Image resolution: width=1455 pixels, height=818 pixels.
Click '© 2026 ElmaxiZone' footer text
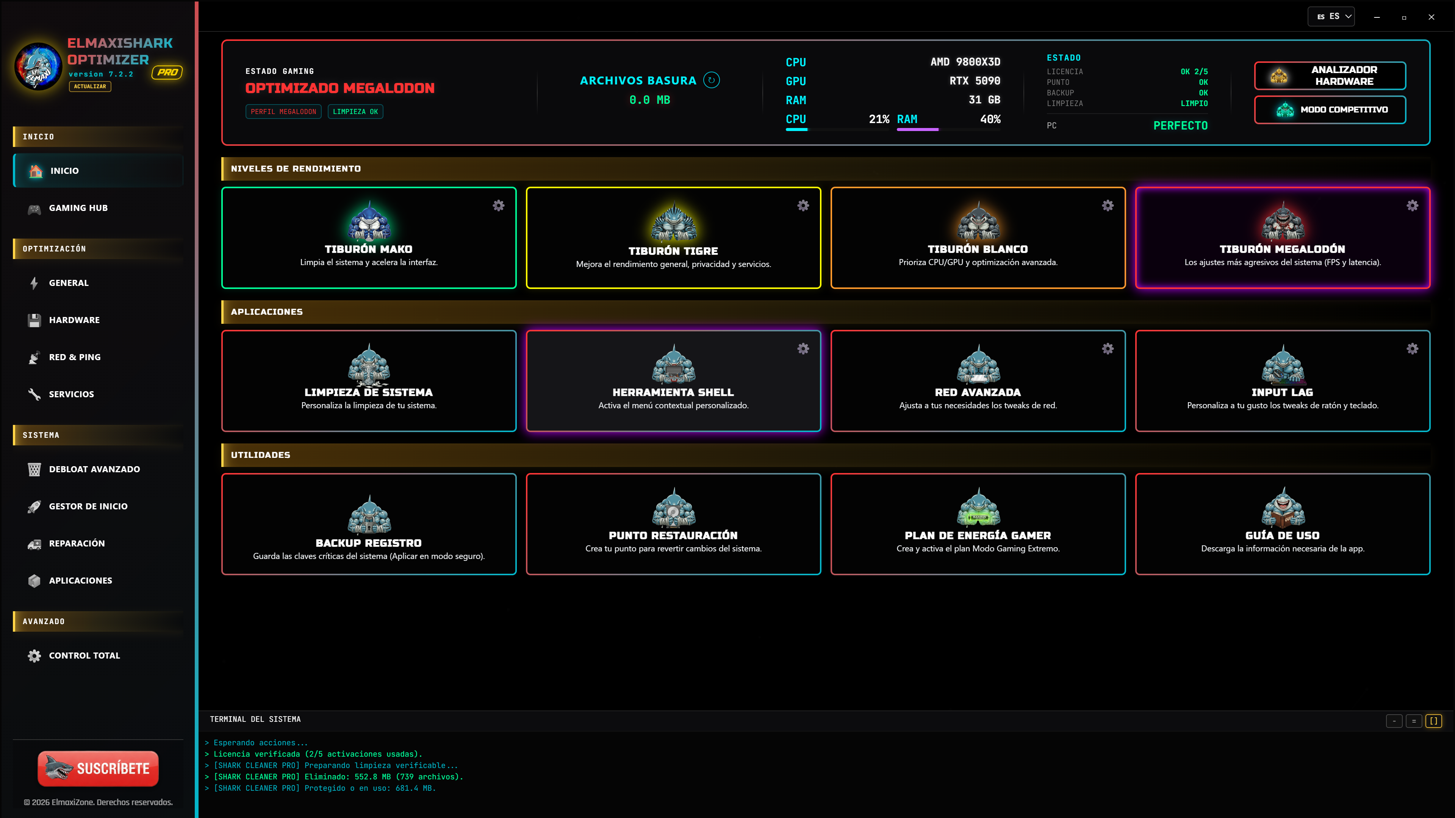98,802
